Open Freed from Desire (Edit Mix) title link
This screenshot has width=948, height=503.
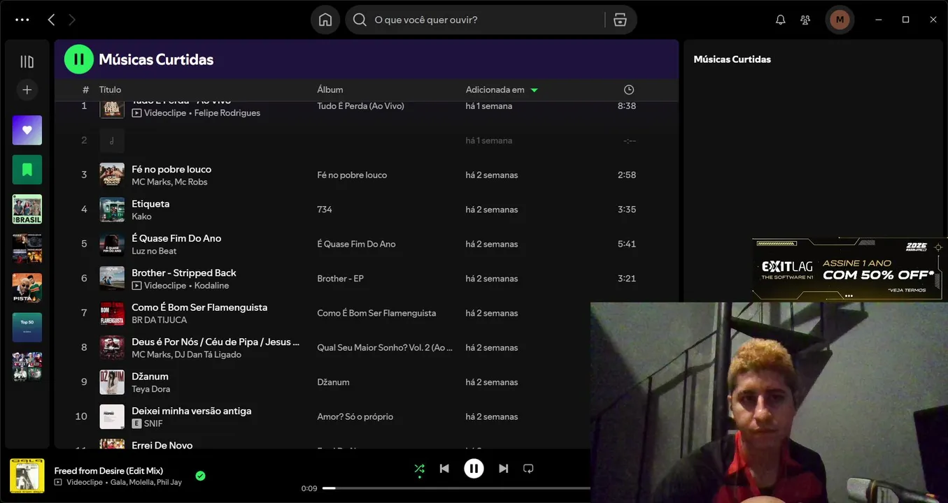108,471
